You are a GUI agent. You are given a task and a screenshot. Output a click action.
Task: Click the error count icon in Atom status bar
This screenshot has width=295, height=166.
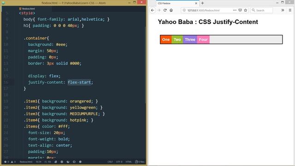coord(6,162)
